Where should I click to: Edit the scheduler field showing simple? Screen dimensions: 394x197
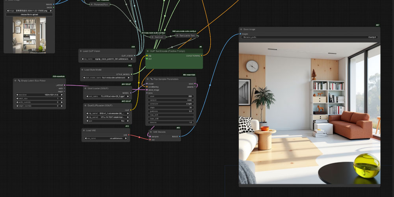click(171, 104)
